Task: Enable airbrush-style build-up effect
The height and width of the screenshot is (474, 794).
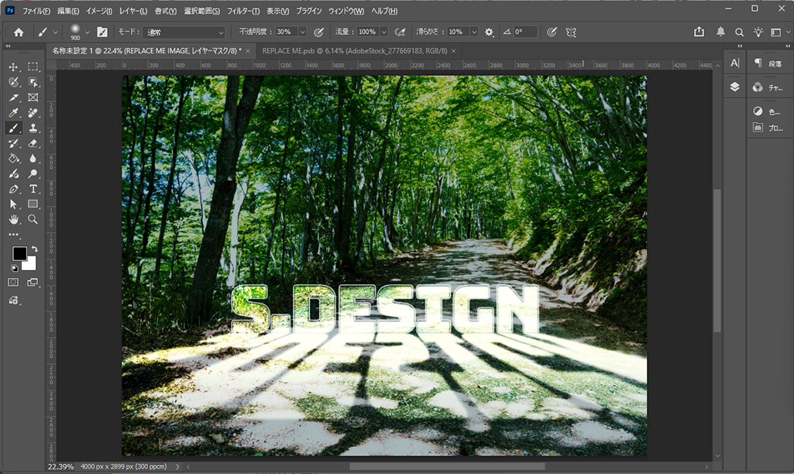Action: point(400,32)
